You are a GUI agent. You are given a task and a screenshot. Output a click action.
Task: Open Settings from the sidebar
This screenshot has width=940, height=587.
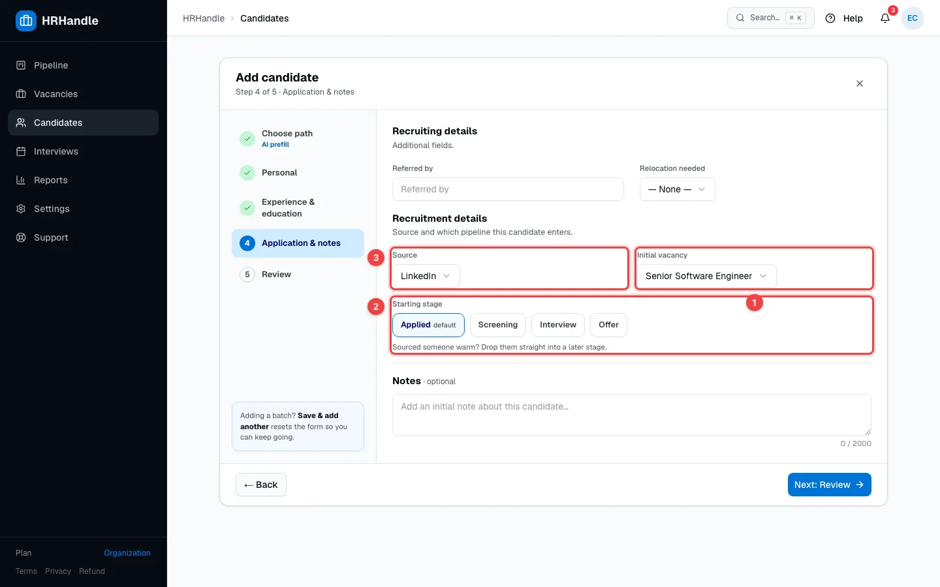click(83, 209)
